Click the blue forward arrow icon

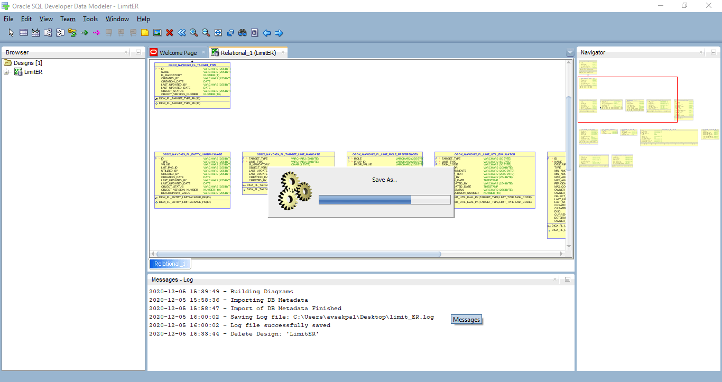coord(279,33)
